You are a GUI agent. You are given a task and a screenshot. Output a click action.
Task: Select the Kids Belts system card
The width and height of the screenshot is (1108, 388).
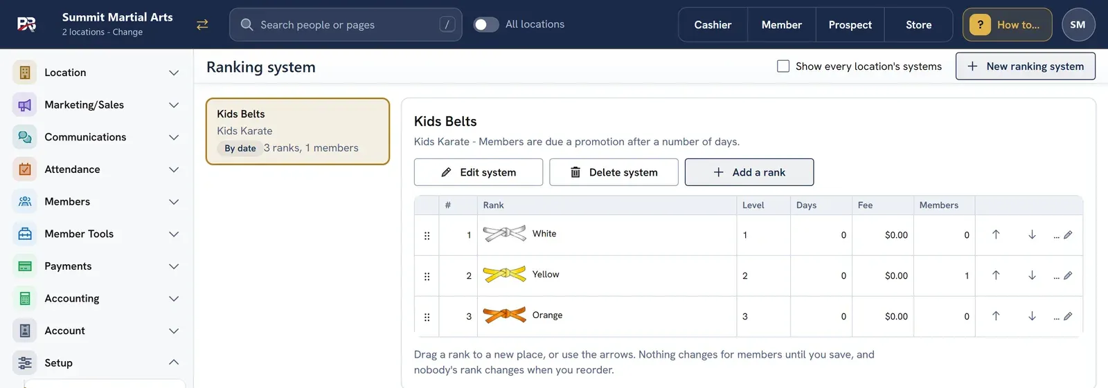point(298,131)
